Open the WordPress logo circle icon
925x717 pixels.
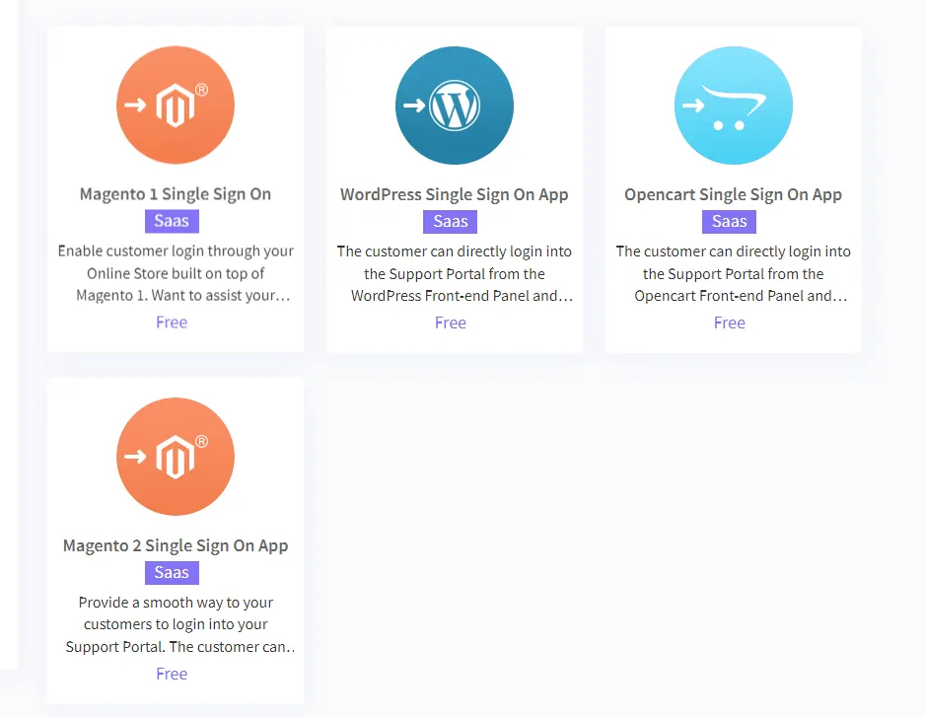click(455, 106)
